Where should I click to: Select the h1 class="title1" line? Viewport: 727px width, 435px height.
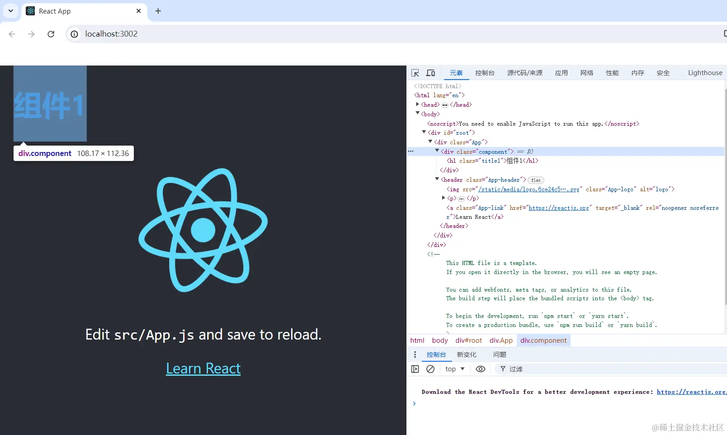[x=492, y=161]
